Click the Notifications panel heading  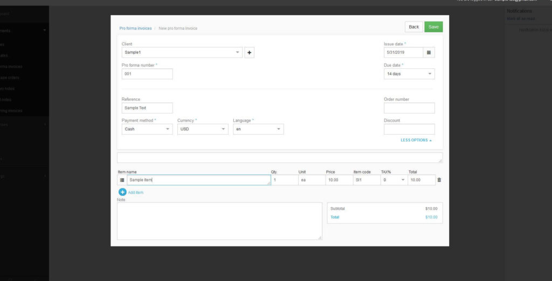[519, 11]
